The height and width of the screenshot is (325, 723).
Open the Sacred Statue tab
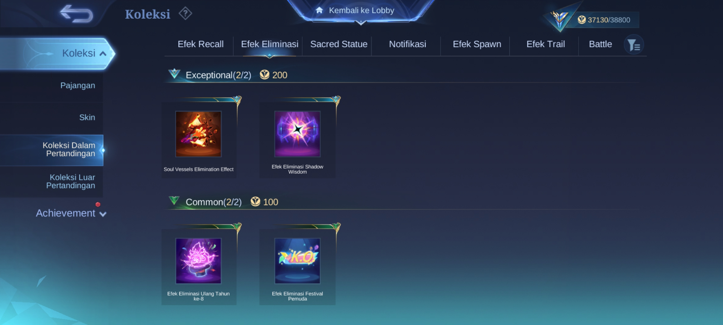click(x=339, y=44)
